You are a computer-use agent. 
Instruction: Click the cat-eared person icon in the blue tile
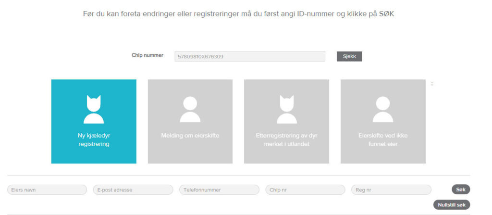pos(94,109)
